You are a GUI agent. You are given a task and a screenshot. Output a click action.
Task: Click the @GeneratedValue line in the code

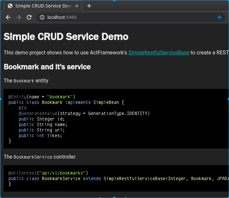pyautogui.click(x=84, y=113)
